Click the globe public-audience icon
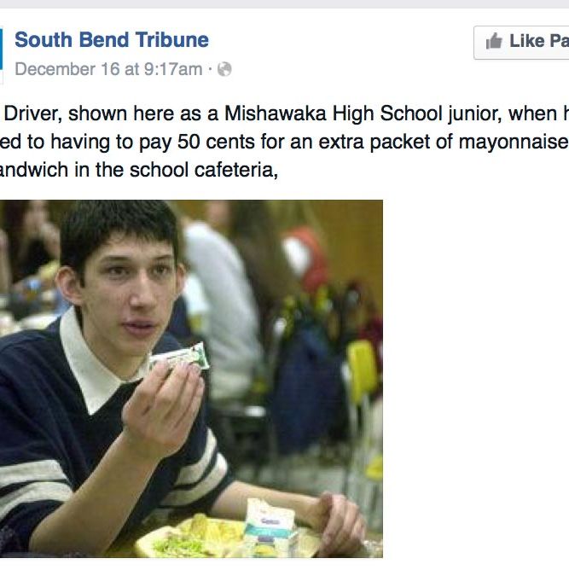The width and height of the screenshot is (569, 570). [x=224, y=69]
